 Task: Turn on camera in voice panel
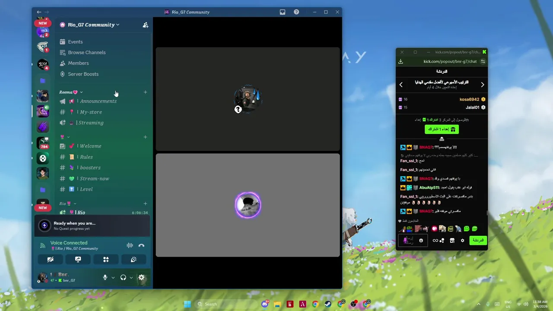(51, 259)
